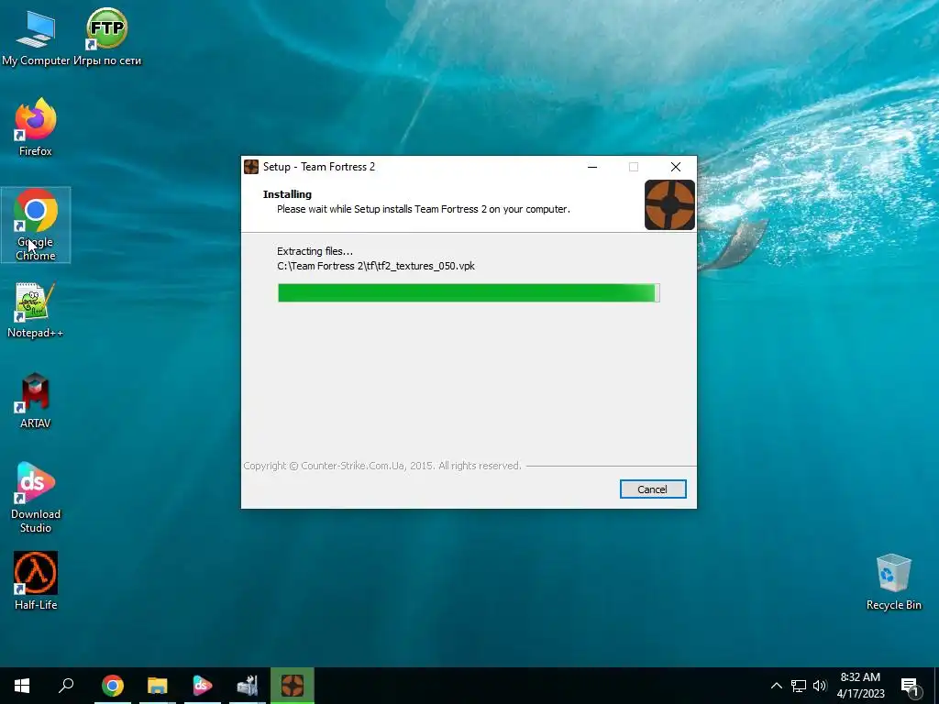Viewport: 939px width, 704px height.
Task: Switch to Chrome in the taskbar
Action: coord(113,686)
